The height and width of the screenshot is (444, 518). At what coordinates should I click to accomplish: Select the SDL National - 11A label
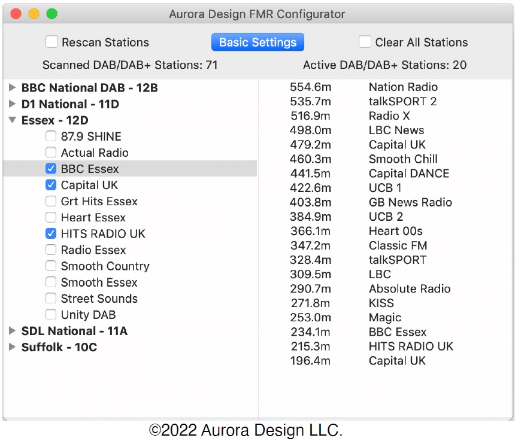coord(74,331)
